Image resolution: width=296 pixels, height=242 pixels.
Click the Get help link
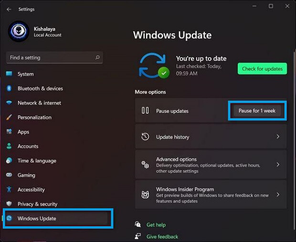(x=156, y=225)
